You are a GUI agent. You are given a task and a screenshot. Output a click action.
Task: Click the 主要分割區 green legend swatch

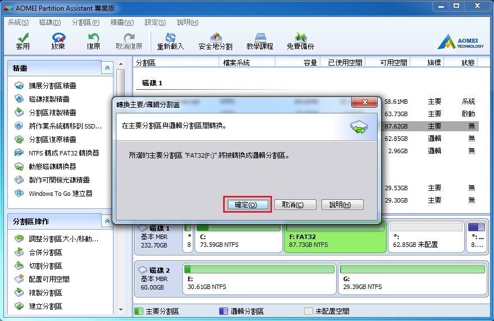coord(139,311)
